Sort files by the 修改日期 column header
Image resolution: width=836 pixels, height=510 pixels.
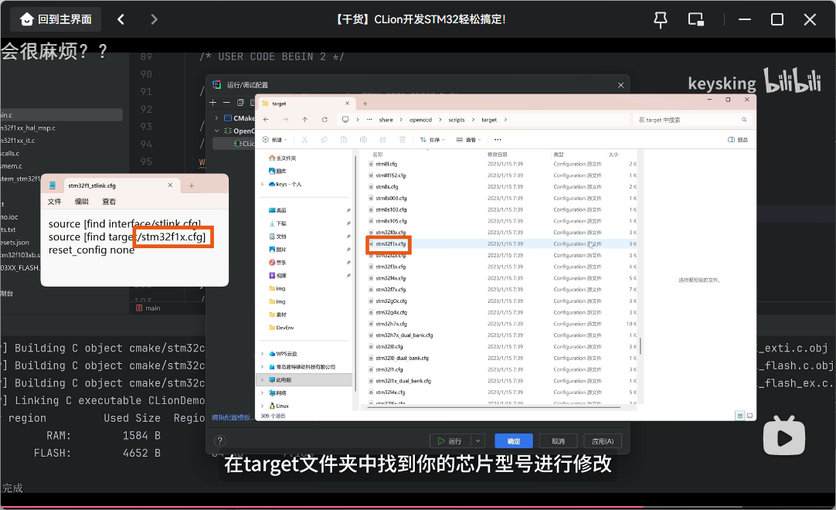tap(497, 155)
